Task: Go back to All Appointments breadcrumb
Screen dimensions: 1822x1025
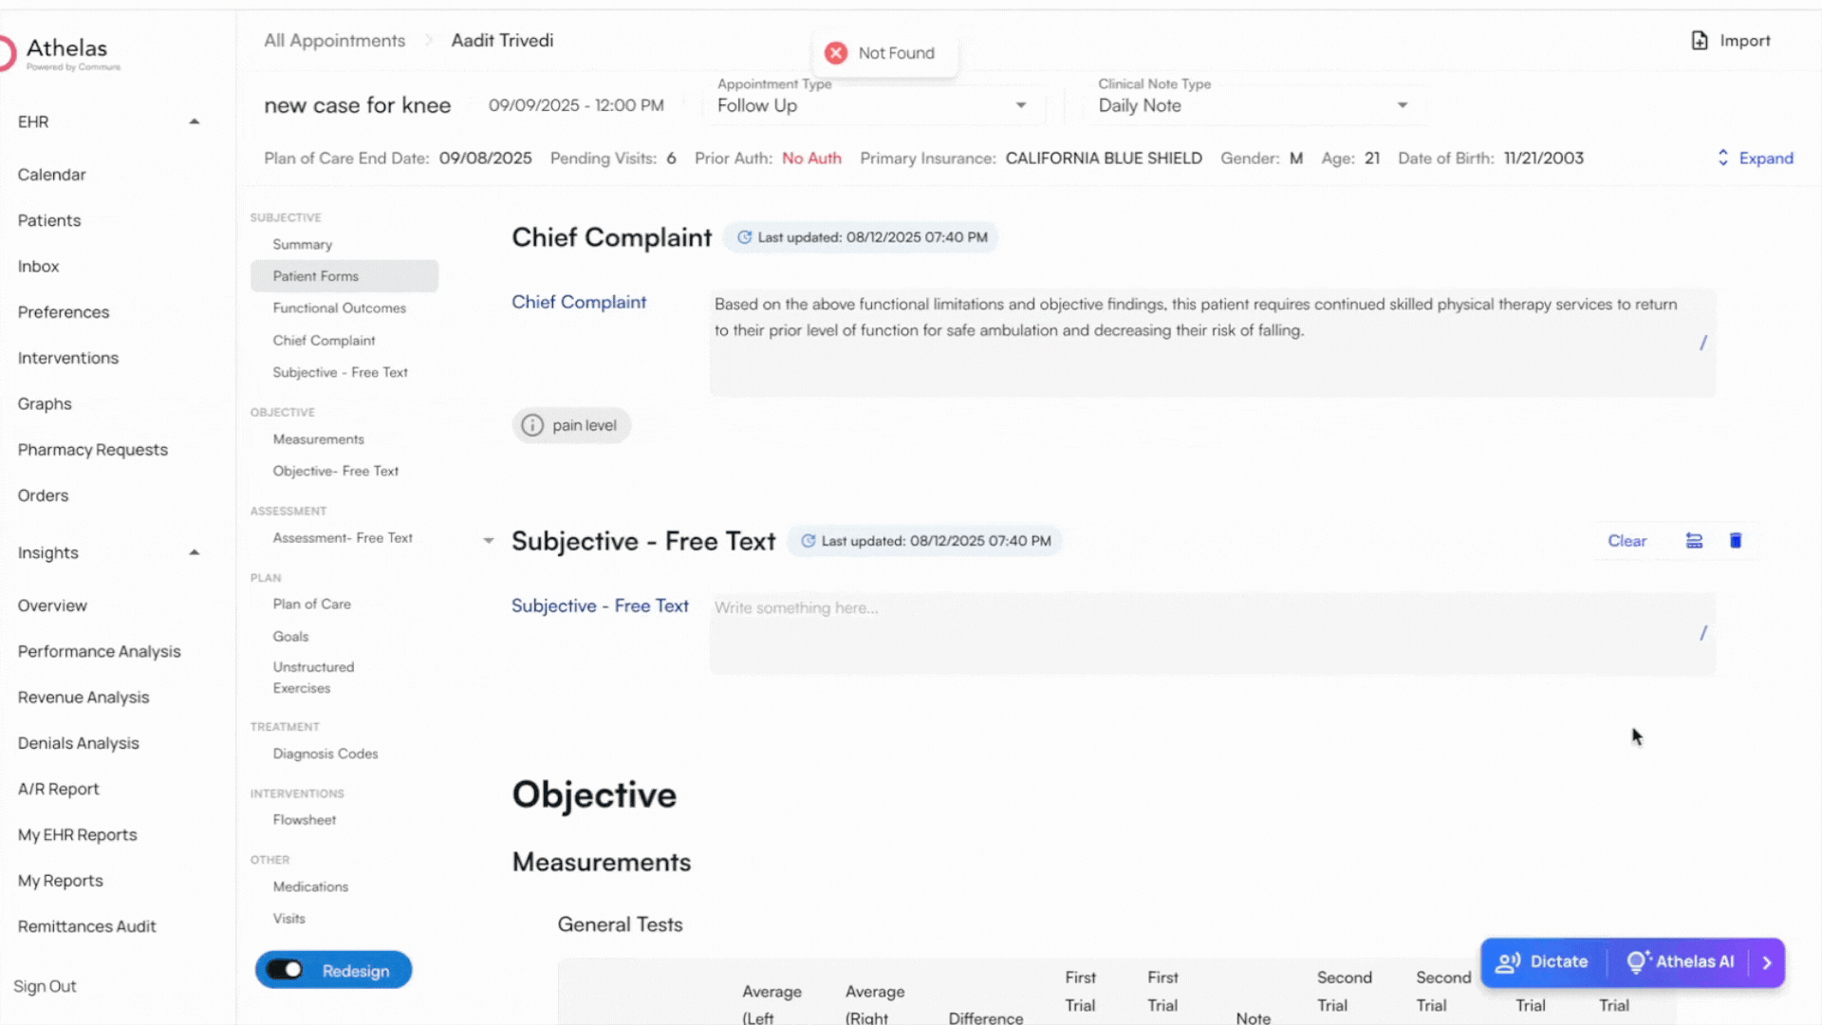Action: click(x=334, y=41)
